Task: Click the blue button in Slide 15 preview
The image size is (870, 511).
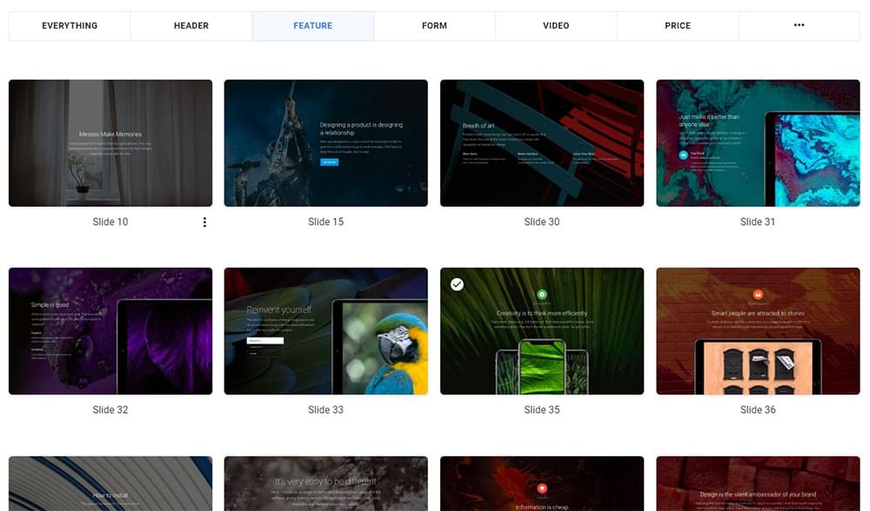Action: coord(329,162)
